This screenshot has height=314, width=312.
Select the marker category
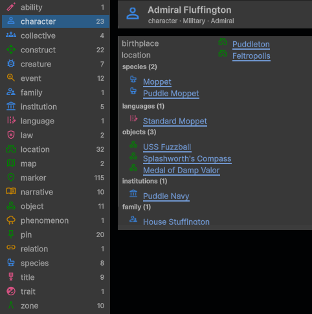point(56,178)
